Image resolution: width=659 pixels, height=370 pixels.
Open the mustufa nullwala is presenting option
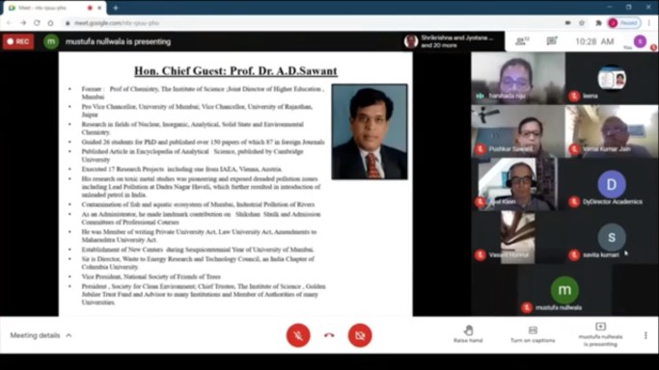pos(600,334)
